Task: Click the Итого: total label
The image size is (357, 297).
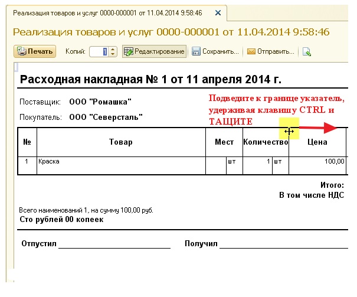Action: click(332, 185)
